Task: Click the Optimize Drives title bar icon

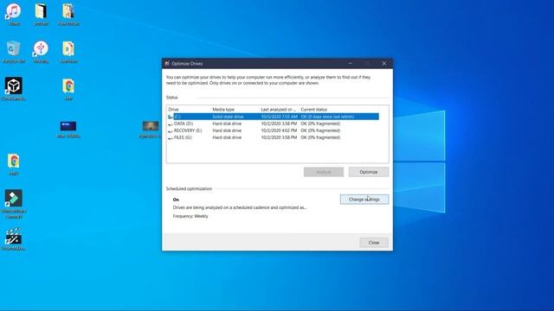Action: [167, 63]
